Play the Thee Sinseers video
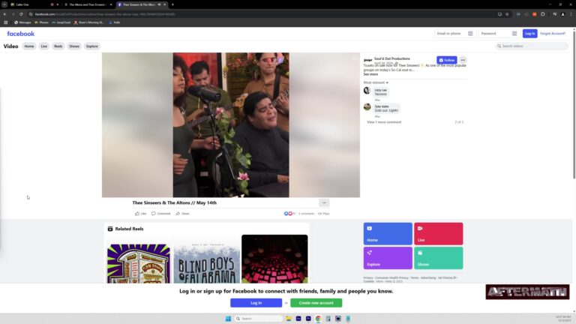 [231, 125]
